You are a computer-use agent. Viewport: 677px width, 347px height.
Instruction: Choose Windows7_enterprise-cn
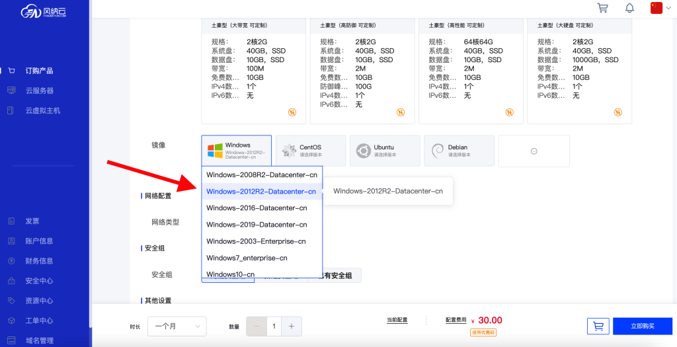(262, 258)
